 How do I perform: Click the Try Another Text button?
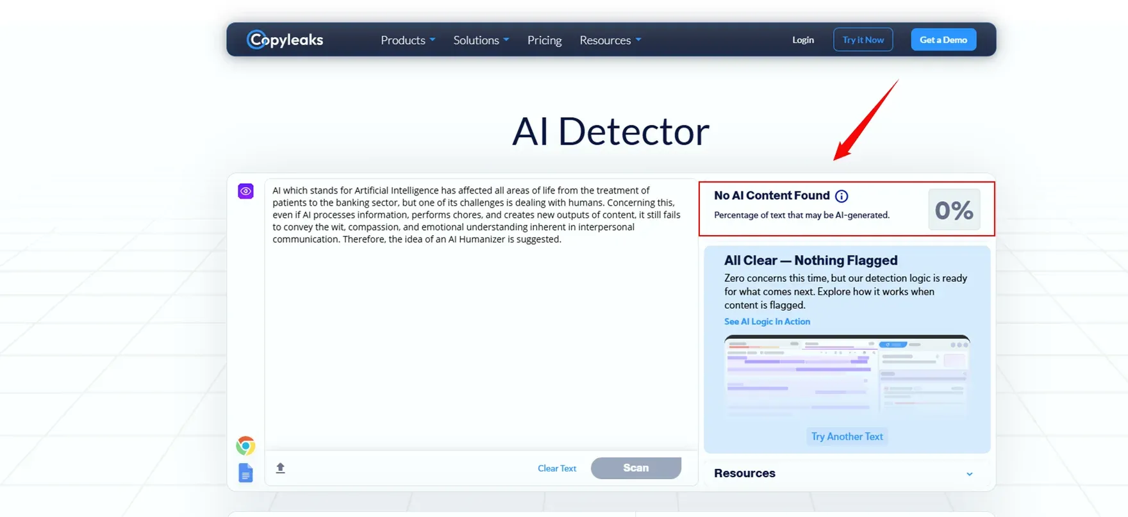[847, 436]
